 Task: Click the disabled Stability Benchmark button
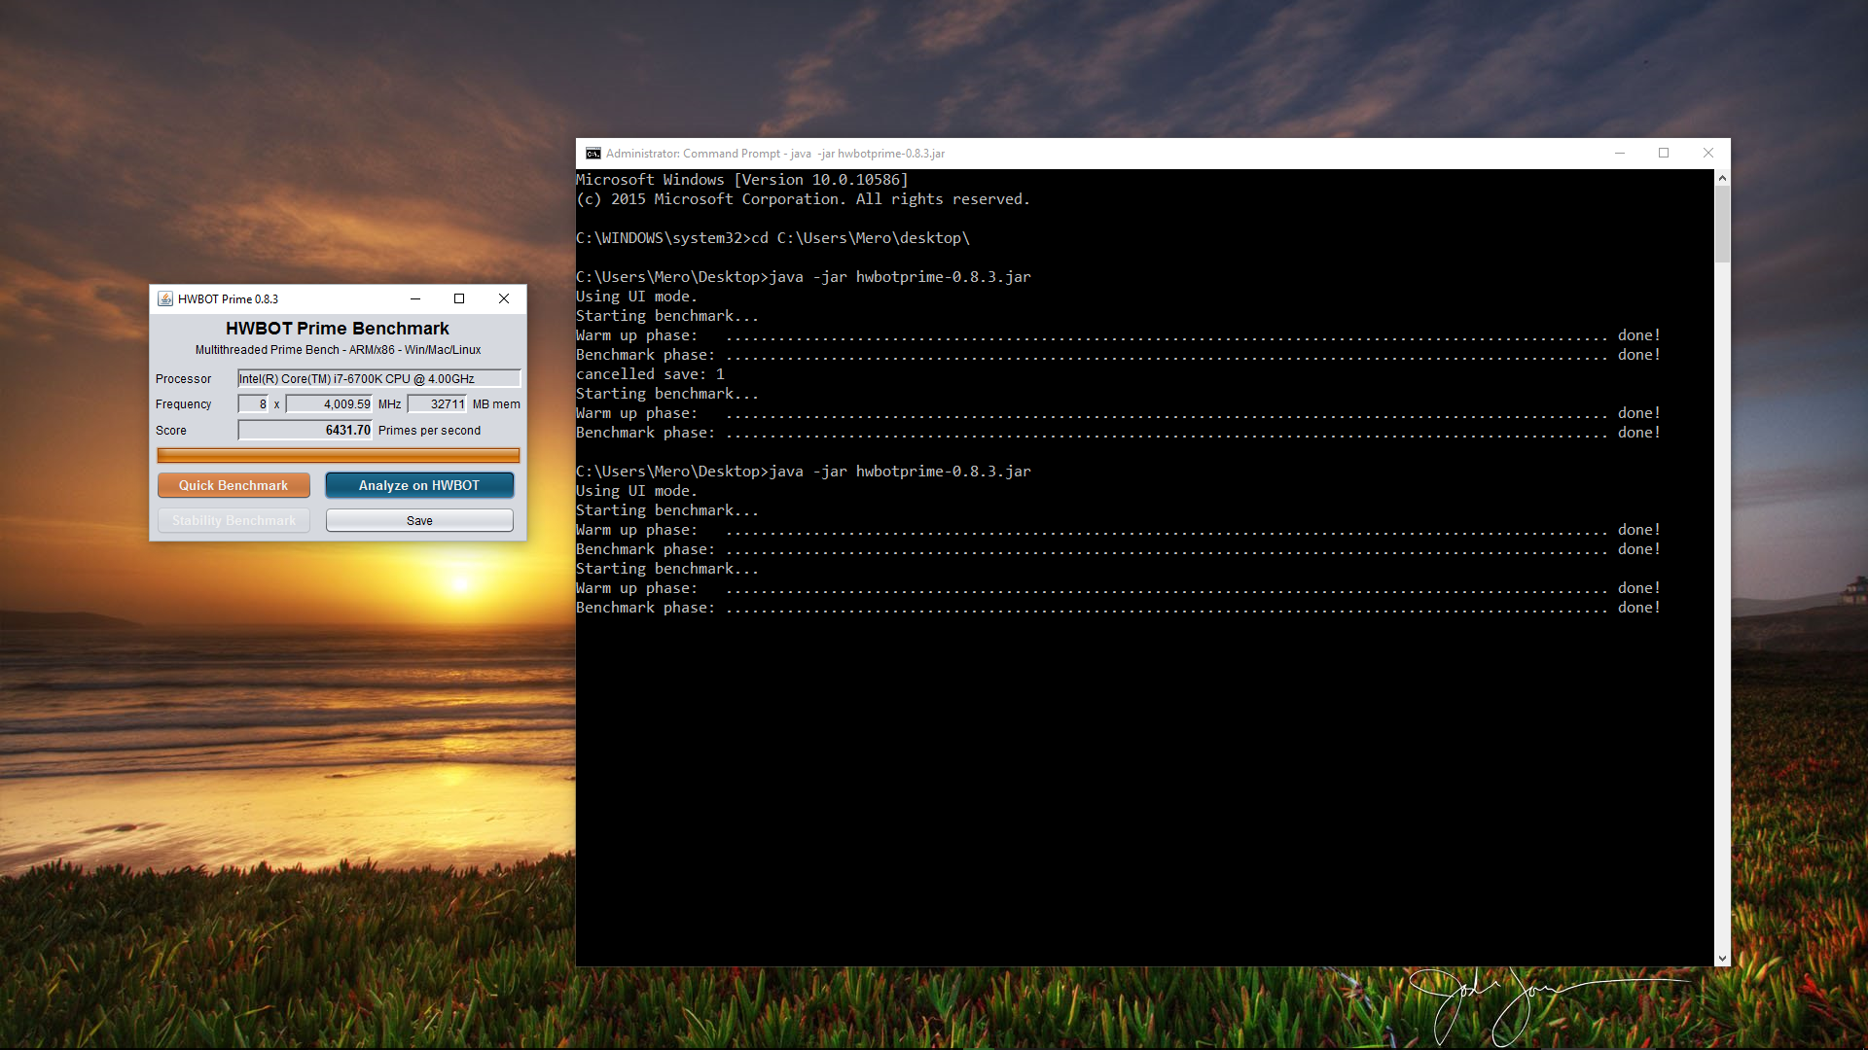tap(233, 521)
